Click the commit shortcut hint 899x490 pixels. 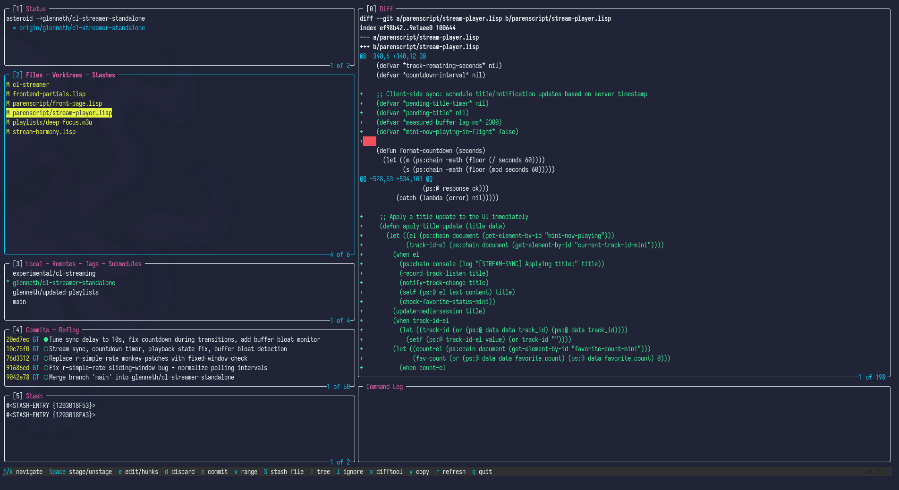[x=214, y=472]
